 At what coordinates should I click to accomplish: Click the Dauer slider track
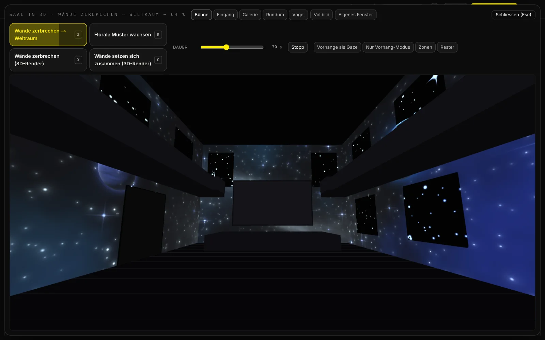click(x=232, y=47)
